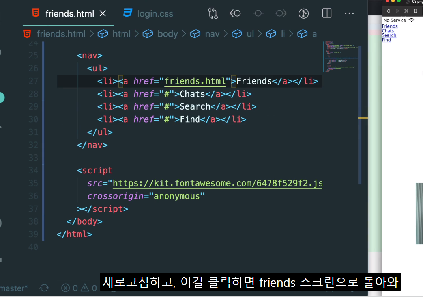Click the middle commit navigation icon
This screenshot has width=423, height=297.
tap(258, 13)
